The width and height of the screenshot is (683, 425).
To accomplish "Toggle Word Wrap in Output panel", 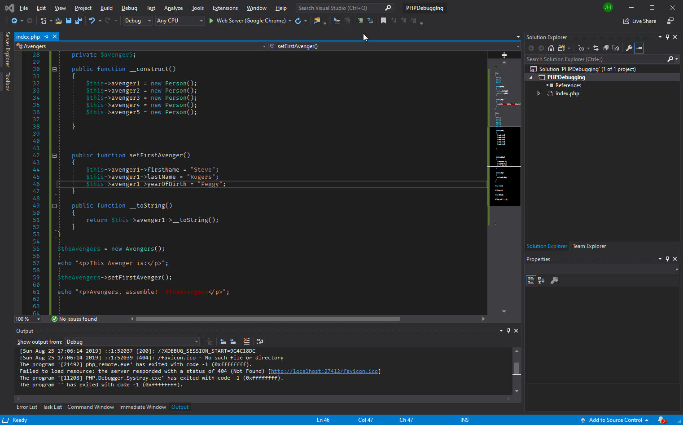I will 260,341.
